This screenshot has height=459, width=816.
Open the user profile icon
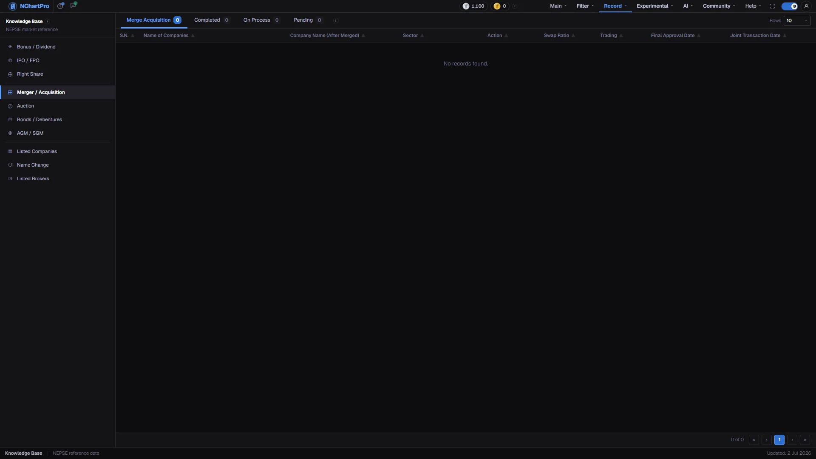point(806,6)
